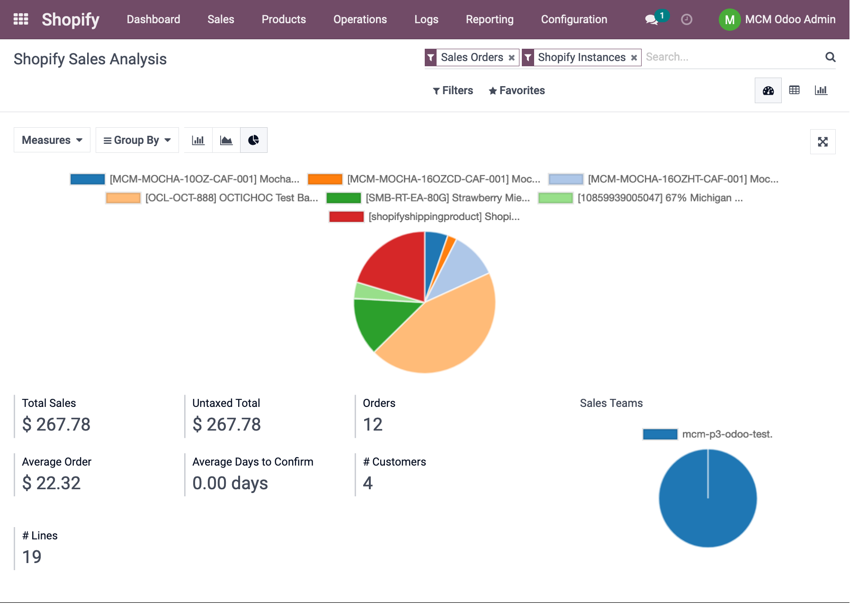Switch to graph view icon
Viewport: 858px width, 608px height.
coord(821,90)
